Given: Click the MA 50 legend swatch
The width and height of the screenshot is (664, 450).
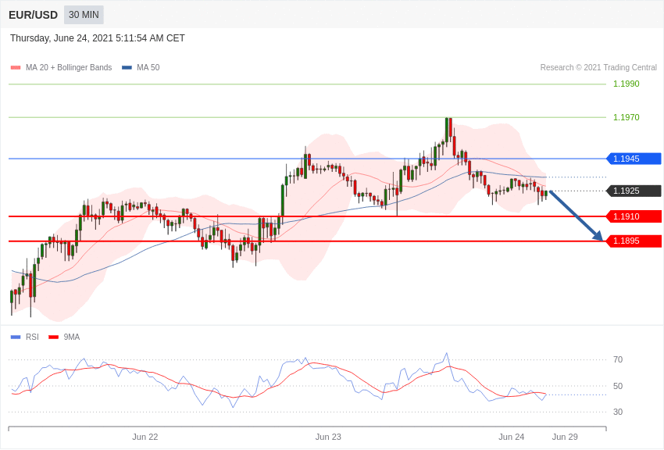Looking at the screenshot, I should (127, 68).
